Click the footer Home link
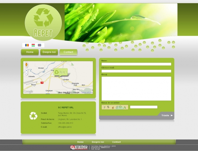This screenshot has width=198, height=151. [x=80, y=142]
